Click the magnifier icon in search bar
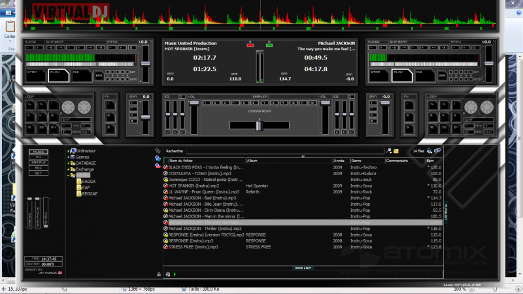The width and height of the screenshot is (523, 294). 389,151
